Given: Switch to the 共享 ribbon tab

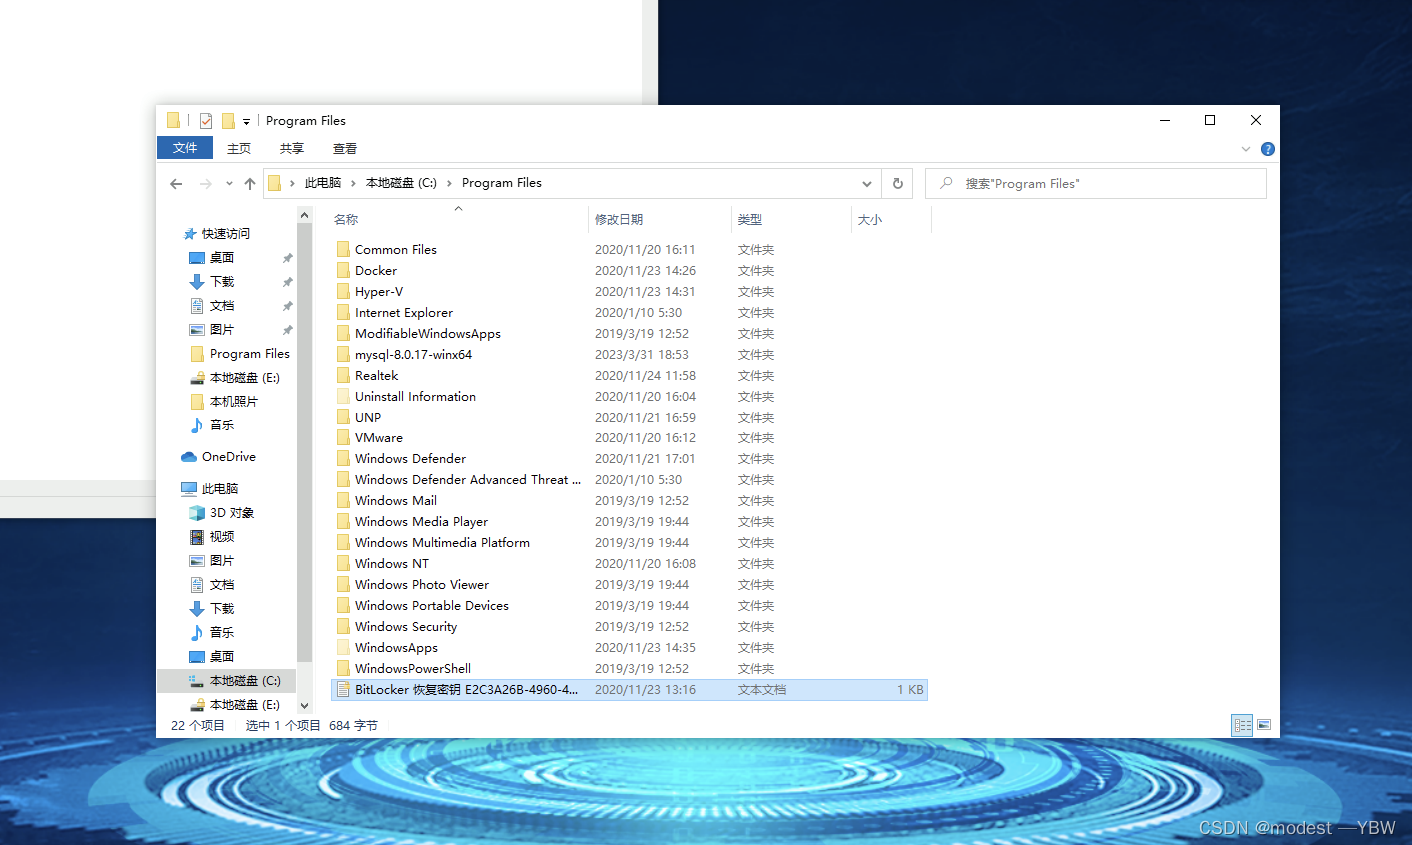Looking at the screenshot, I should point(292,149).
